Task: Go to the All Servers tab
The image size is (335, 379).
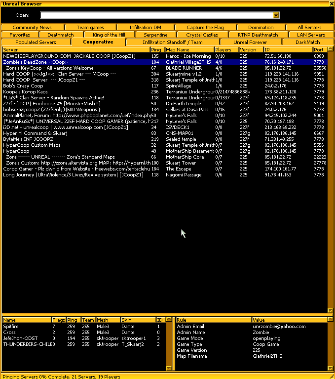Action: coord(309,28)
